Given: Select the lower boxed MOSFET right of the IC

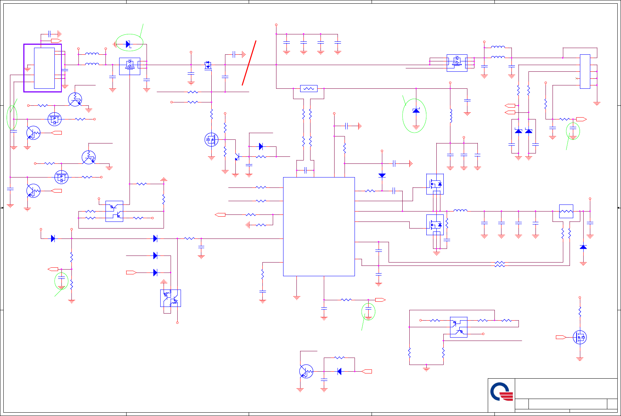Looking at the screenshot, I should point(435,225).
